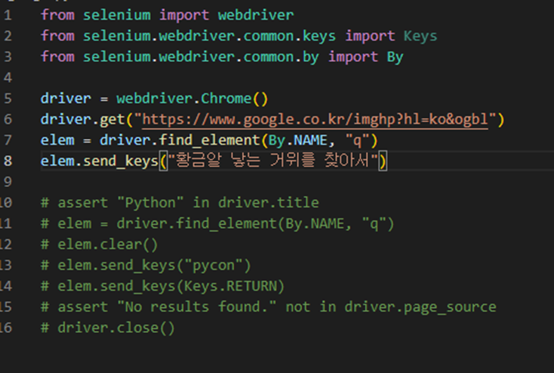Click the word webdriver on line 1
554x373 pixels.
coord(256,15)
